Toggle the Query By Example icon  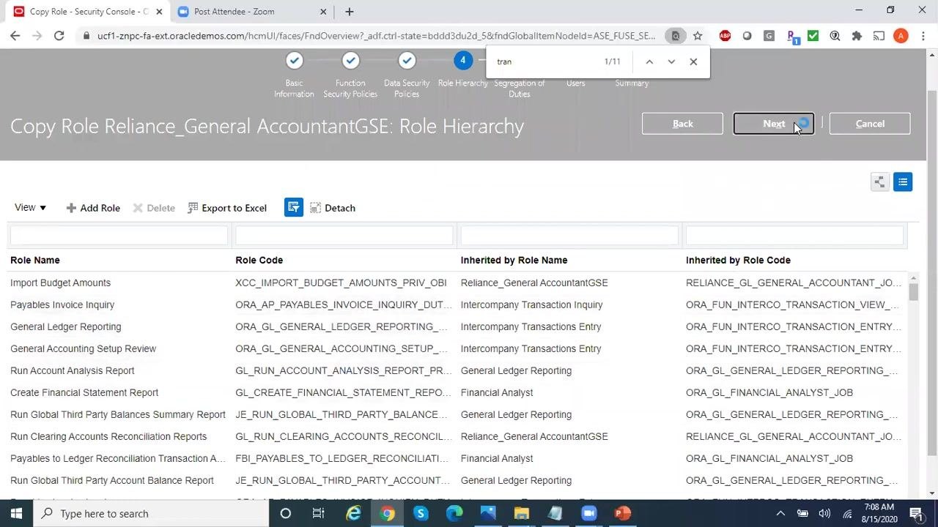[294, 208]
